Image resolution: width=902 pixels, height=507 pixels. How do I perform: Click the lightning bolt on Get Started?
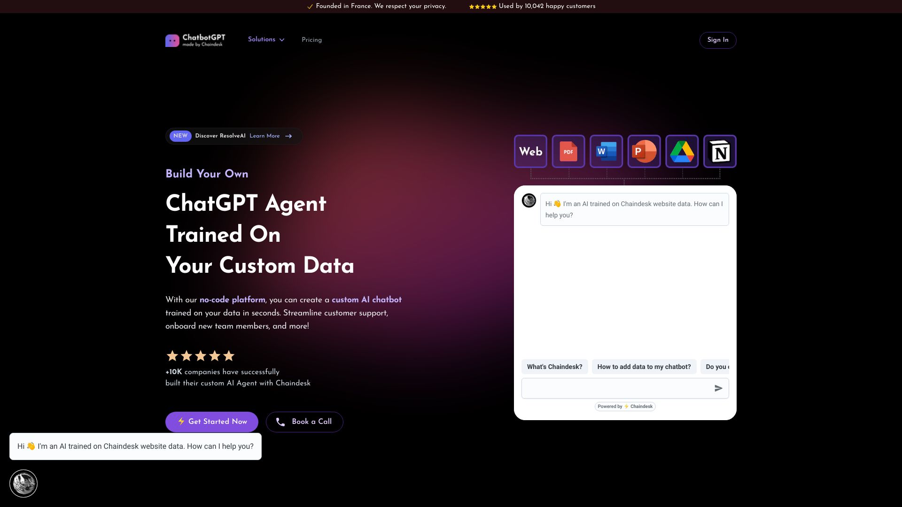tap(181, 422)
